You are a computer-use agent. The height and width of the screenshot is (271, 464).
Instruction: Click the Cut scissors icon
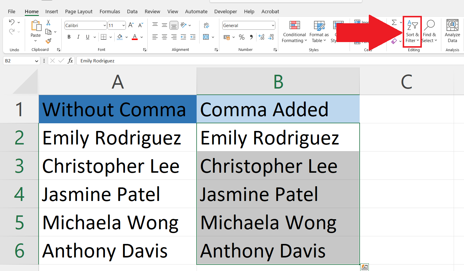point(48,23)
